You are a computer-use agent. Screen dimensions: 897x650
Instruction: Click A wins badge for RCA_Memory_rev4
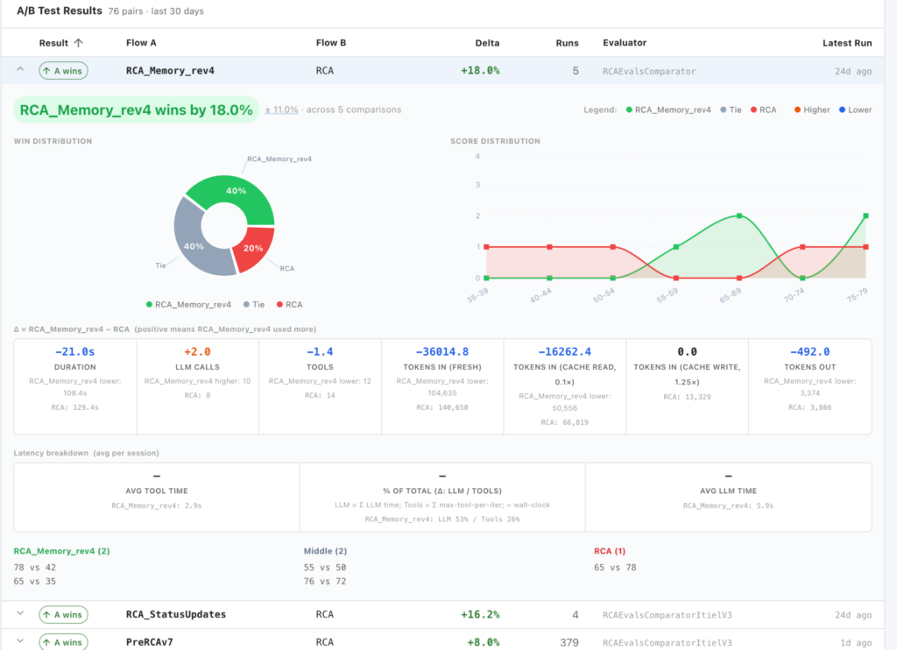coord(63,71)
